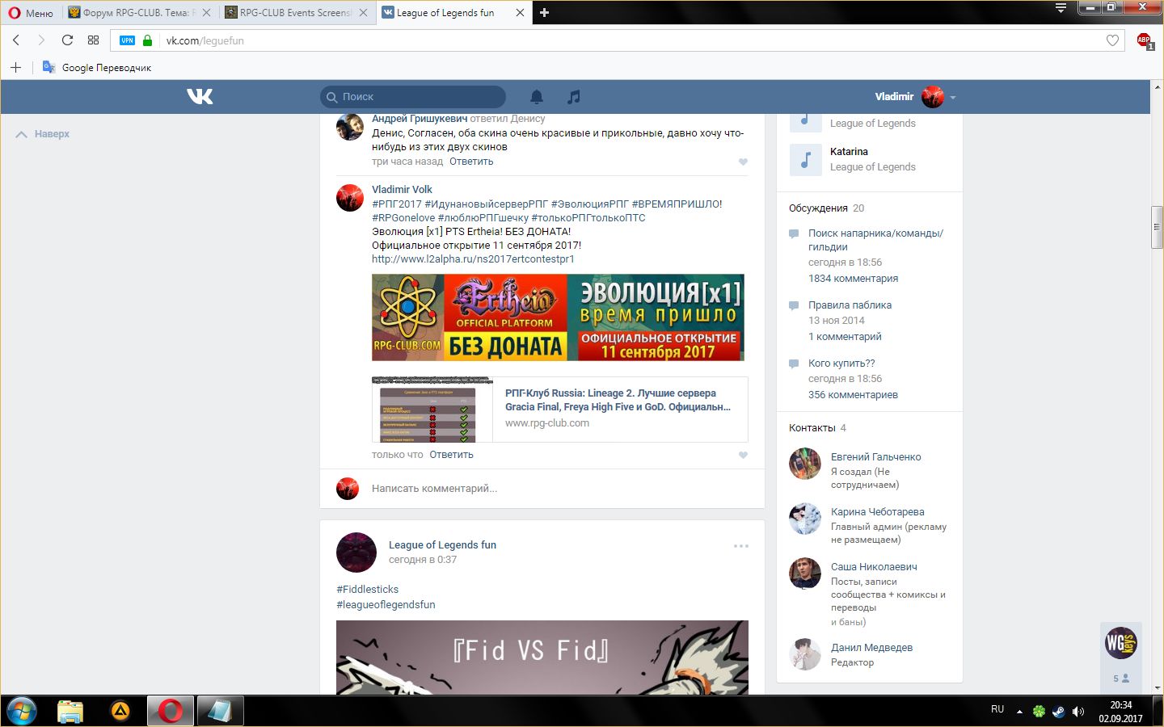Open Саша Николаевич's avatar in contacts
The height and width of the screenshot is (727, 1164).
(x=805, y=574)
